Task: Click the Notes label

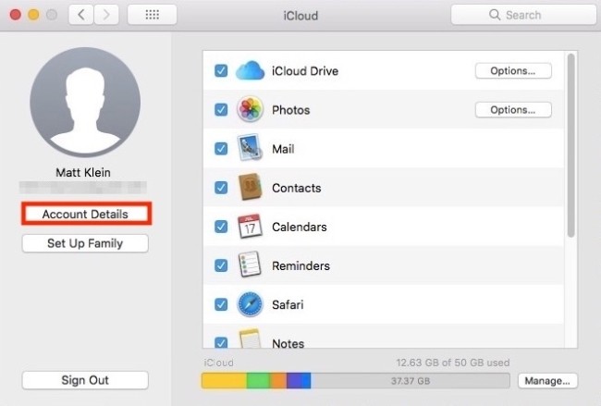Action: 288,343
